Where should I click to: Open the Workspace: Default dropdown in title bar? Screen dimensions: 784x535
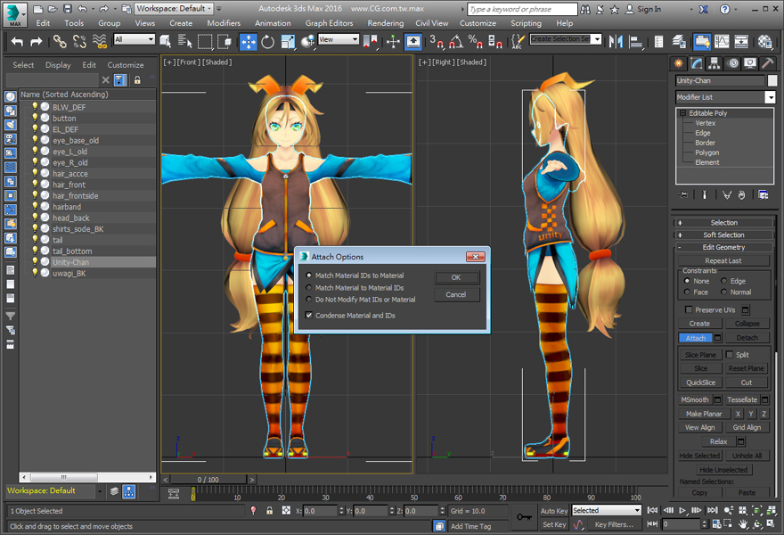tap(175, 9)
